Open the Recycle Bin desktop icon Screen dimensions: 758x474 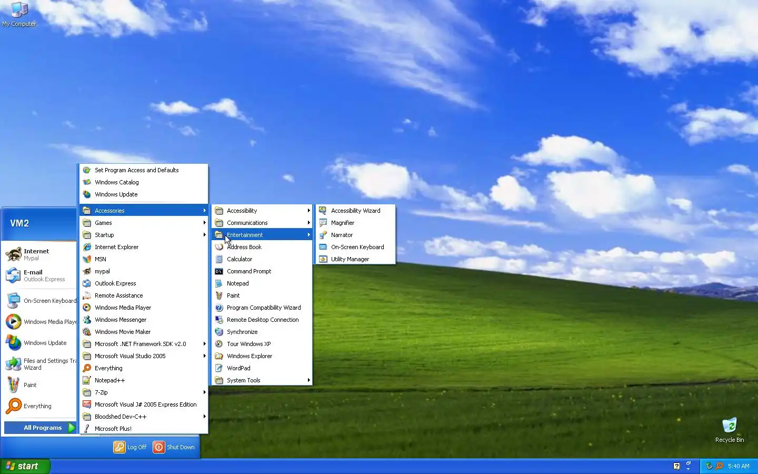click(730, 430)
